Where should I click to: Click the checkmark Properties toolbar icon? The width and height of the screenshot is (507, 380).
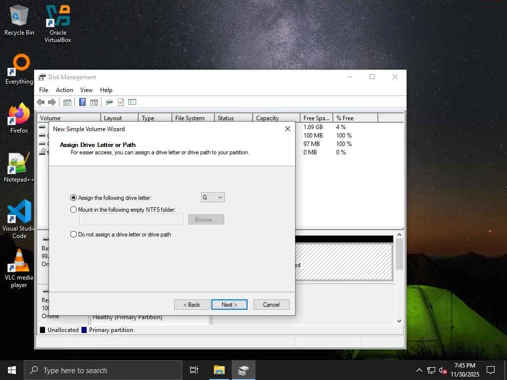pos(121,102)
